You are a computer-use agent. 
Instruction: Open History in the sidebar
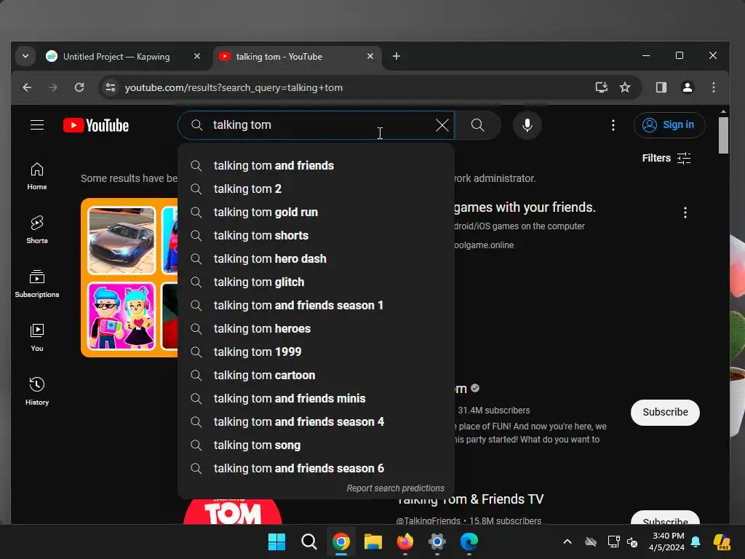click(x=37, y=391)
